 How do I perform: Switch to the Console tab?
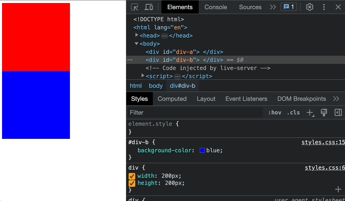pyautogui.click(x=216, y=7)
